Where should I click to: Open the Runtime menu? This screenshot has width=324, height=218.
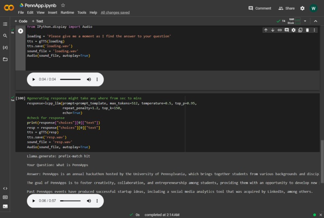pos(67,12)
